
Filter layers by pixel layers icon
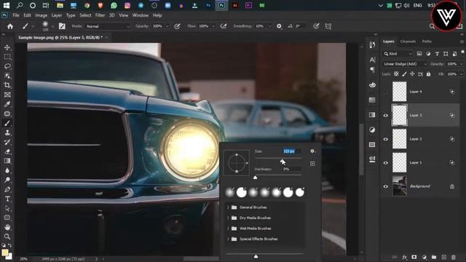tap(419, 54)
